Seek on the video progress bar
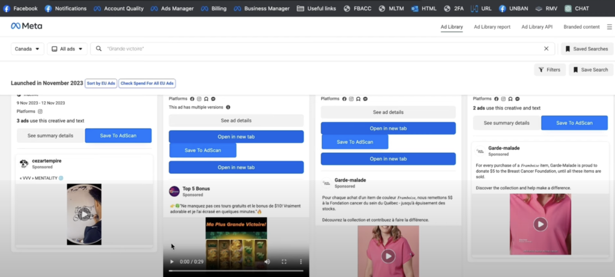This screenshot has height=277, width=615. [x=236, y=270]
